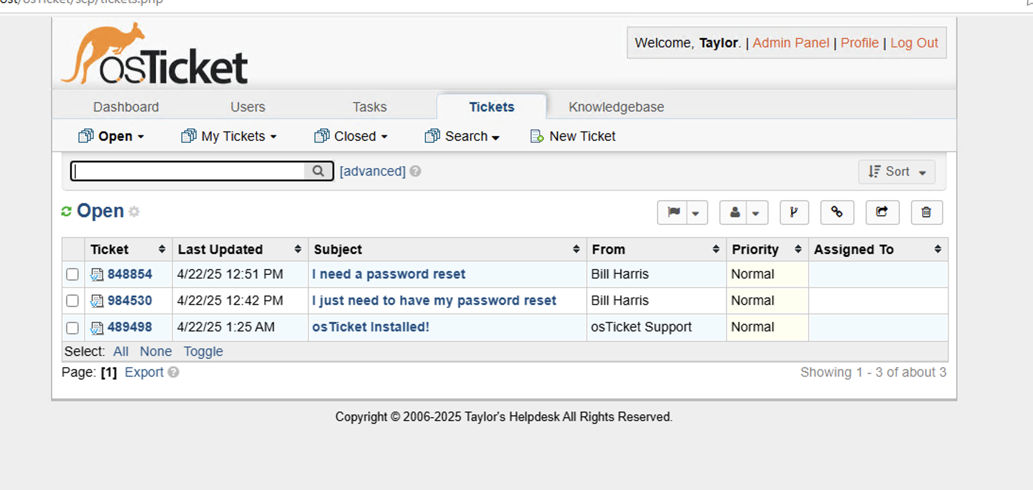Open the Sort dropdown
The image size is (1033, 490).
tap(896, 171)
